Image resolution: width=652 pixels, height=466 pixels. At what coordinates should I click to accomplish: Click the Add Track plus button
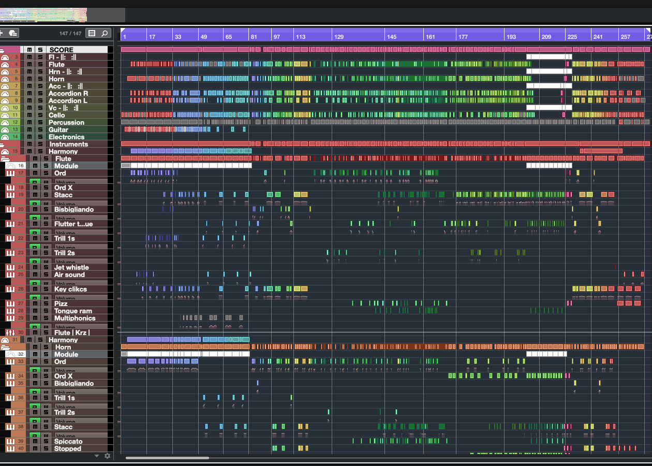[2, 33]
